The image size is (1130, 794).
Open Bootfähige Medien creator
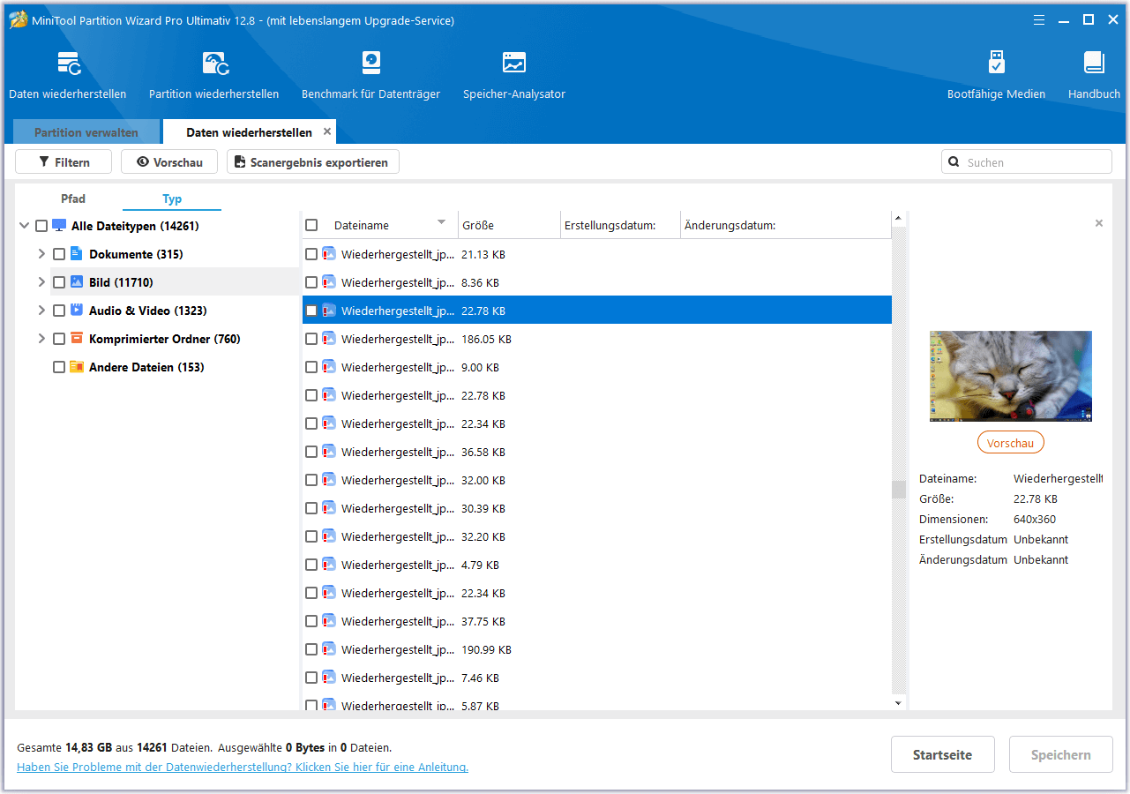tap(996, 75)
